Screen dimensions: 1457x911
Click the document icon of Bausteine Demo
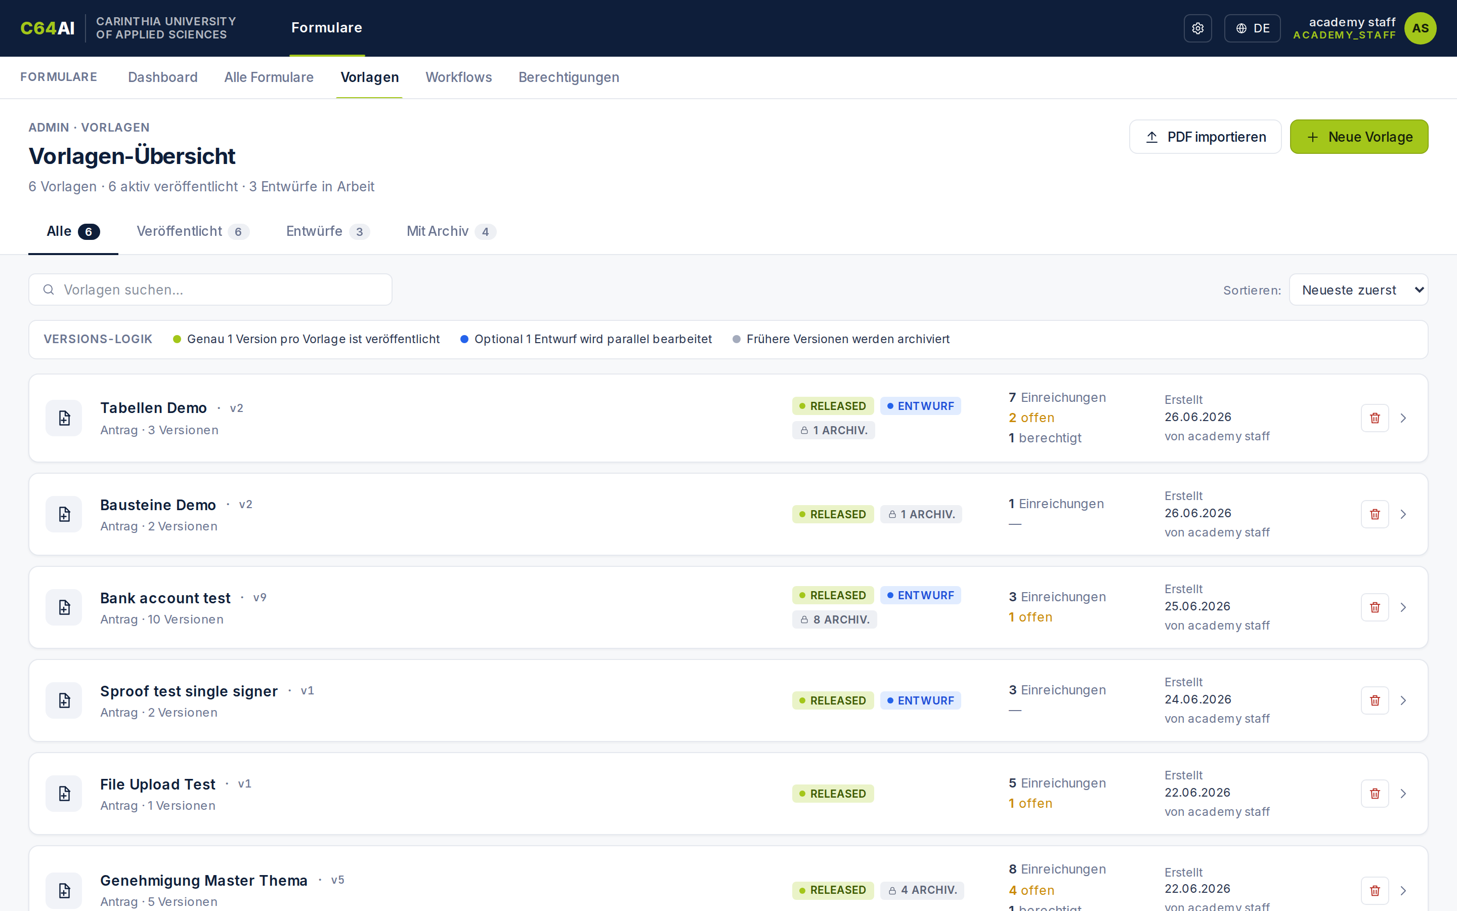[64, 514]
